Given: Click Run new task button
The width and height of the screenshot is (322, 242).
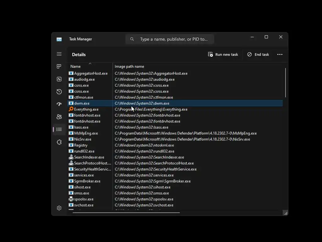Looking at the screenshot, I should click(223, 54).
